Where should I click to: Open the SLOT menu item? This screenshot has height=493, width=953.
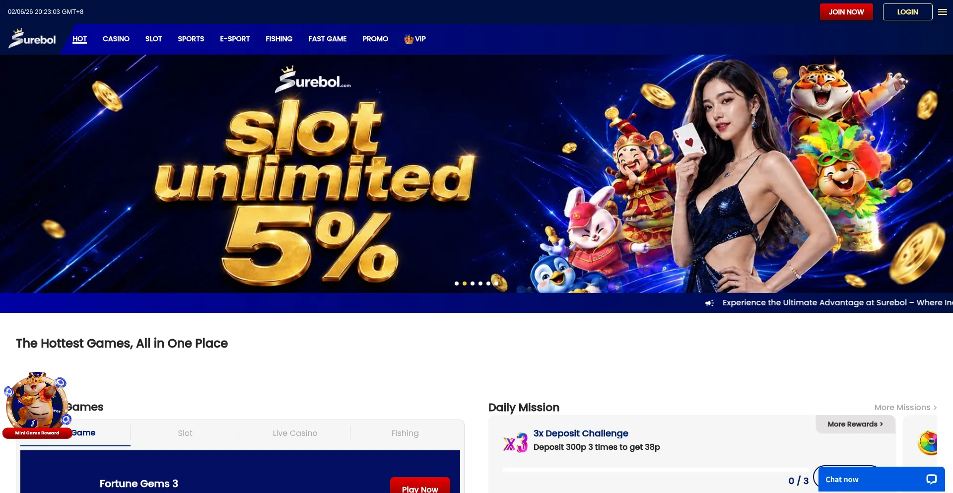(154, 39)
